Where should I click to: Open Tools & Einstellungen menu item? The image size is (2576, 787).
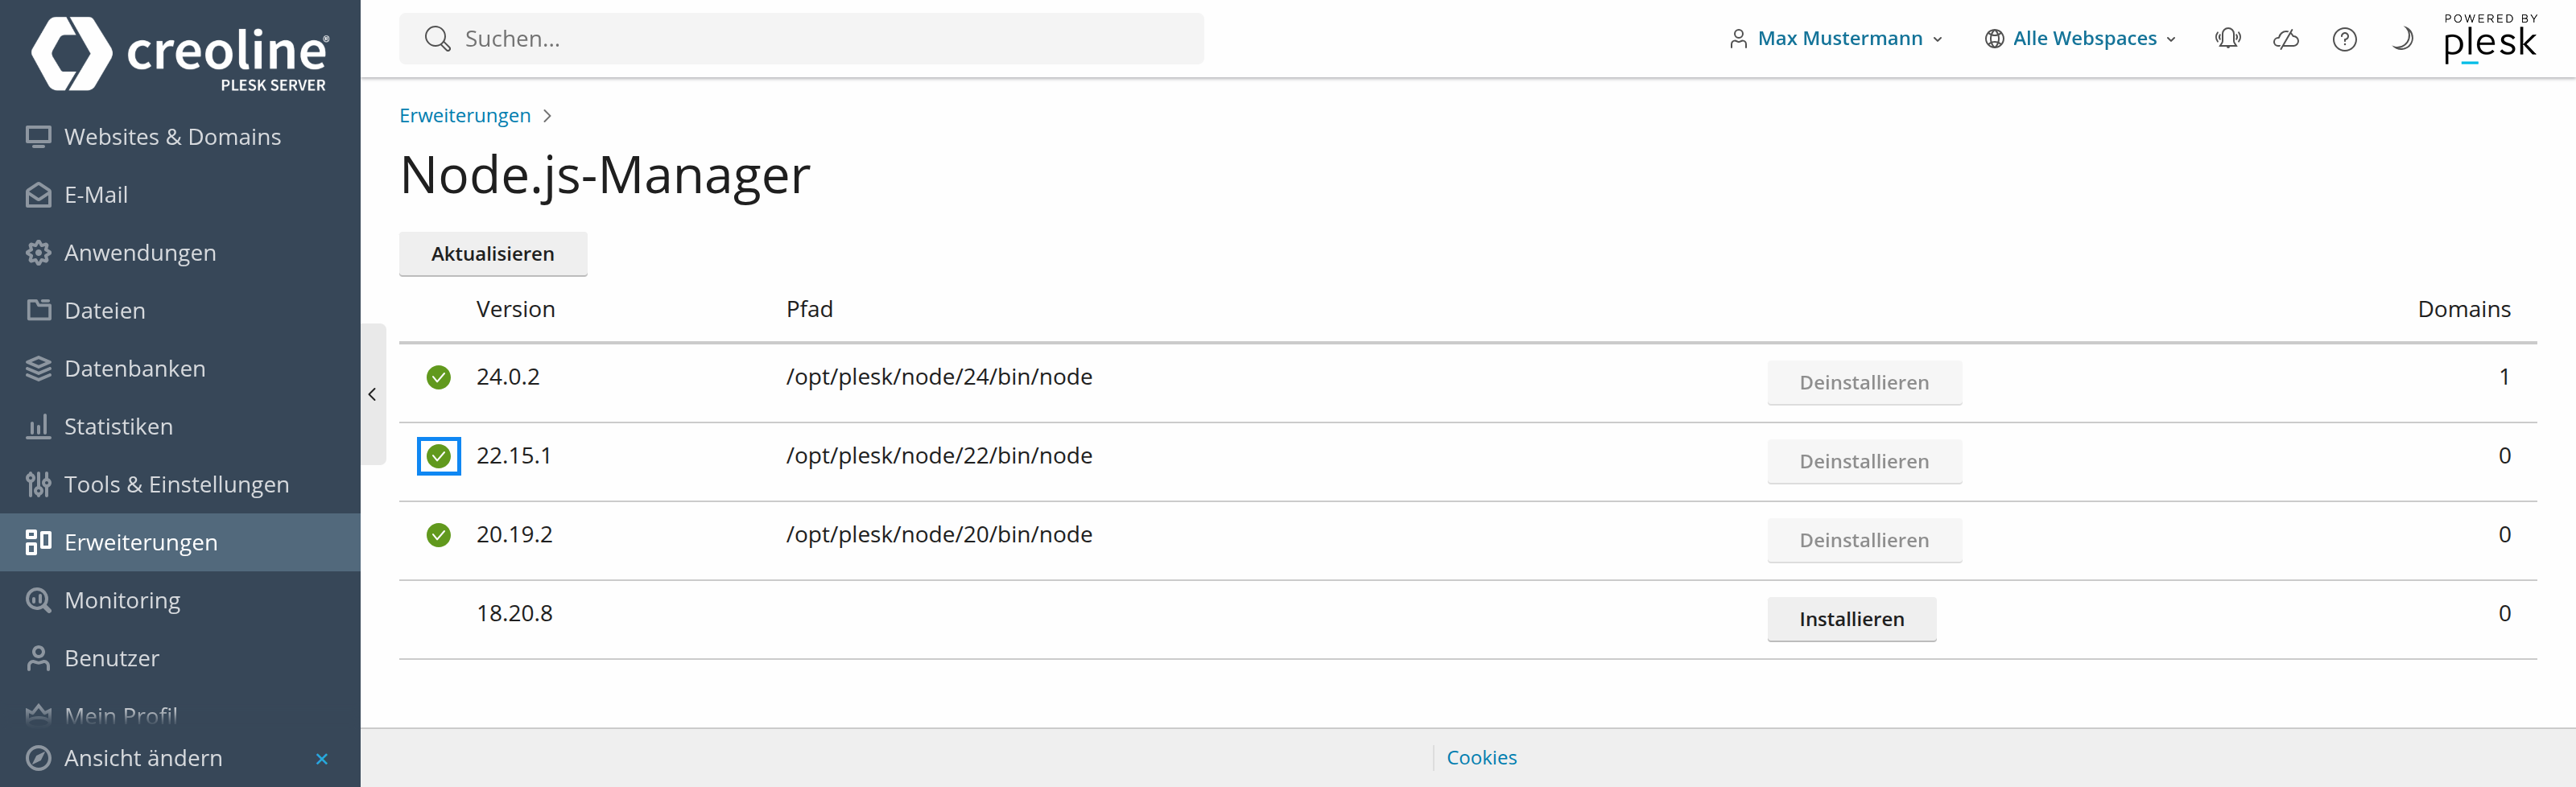coord(180,484)
